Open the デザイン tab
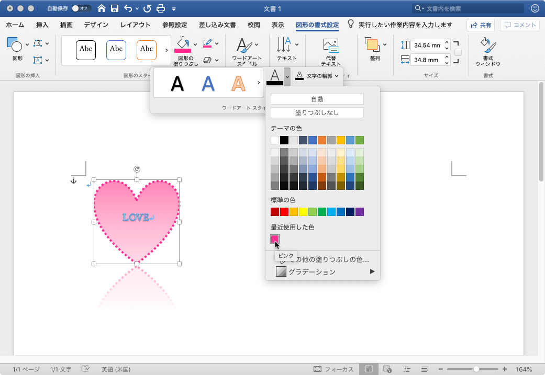 coord(96,25)
